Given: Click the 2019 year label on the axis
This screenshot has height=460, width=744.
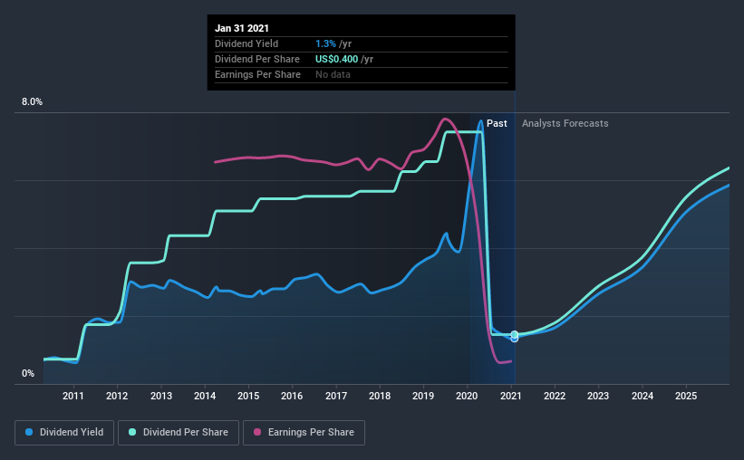Looking at the screenshot, I should [x=423, y=397].
